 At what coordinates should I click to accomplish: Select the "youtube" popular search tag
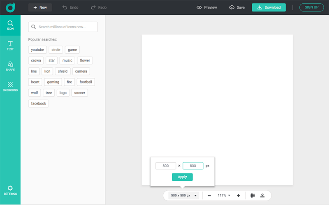coord(37,50)
